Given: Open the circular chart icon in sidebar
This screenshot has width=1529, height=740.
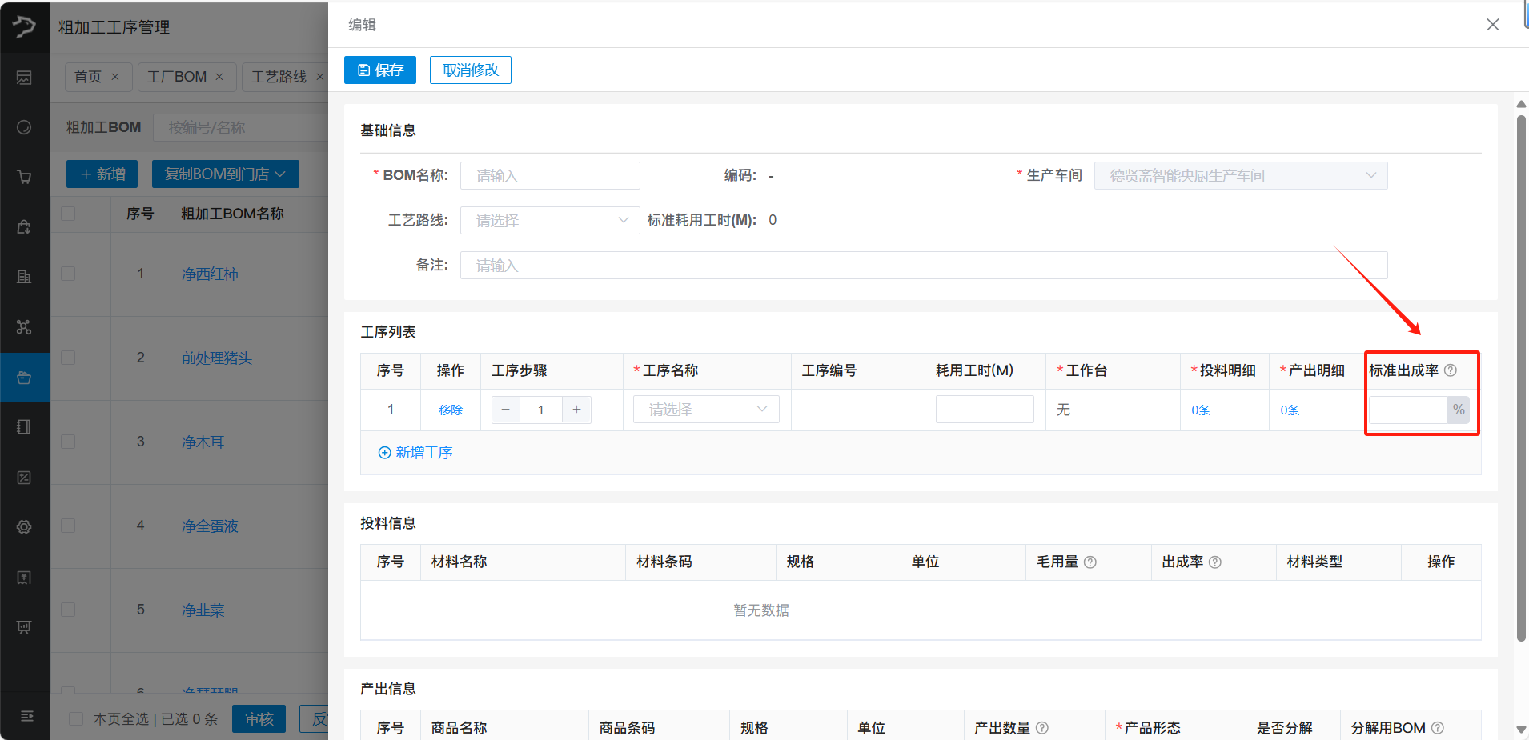Looking at the screenshot, I should pyautogui.click(x=24, y=127).
